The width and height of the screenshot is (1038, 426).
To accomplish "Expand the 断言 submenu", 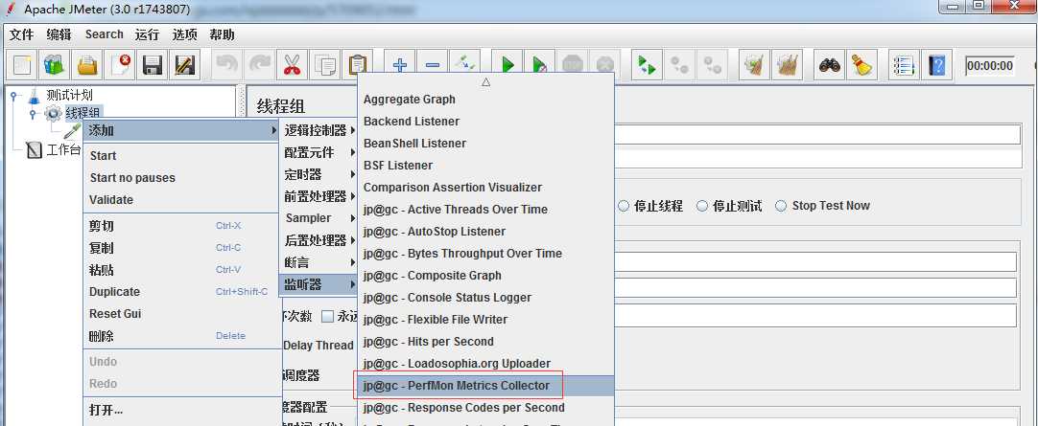I will coord(318,262).
